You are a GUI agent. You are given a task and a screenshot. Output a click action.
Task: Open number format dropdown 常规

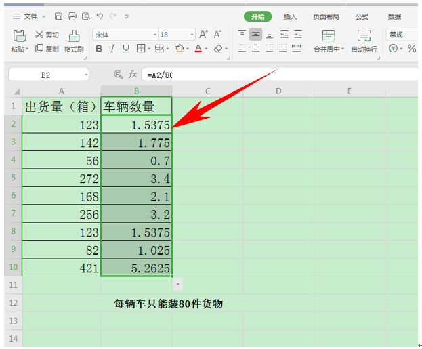coord(402,35)
